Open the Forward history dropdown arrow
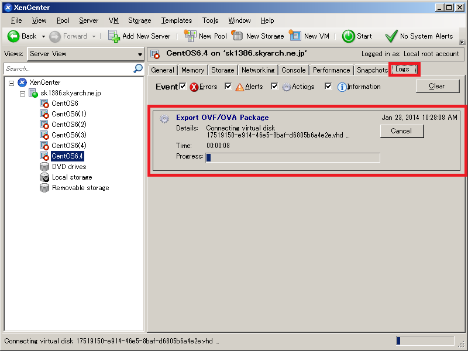Screen dimensions: 468x351 coord(94,36)
